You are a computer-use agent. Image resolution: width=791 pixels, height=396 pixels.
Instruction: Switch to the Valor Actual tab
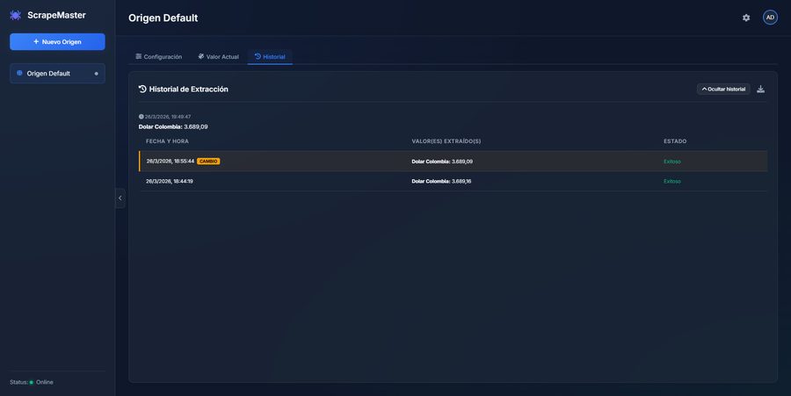tap(219, 56)
